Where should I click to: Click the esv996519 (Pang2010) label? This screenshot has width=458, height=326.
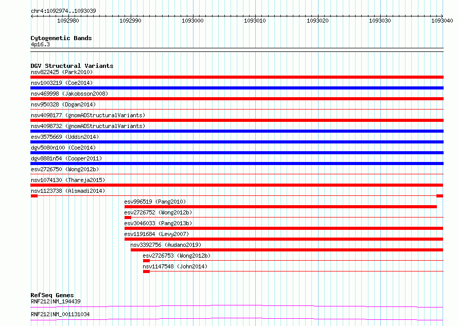tap(155, 202)
